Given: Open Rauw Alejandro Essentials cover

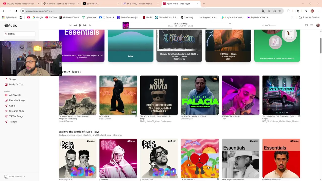Looking at the screenshot, I should tap(240, 158).
